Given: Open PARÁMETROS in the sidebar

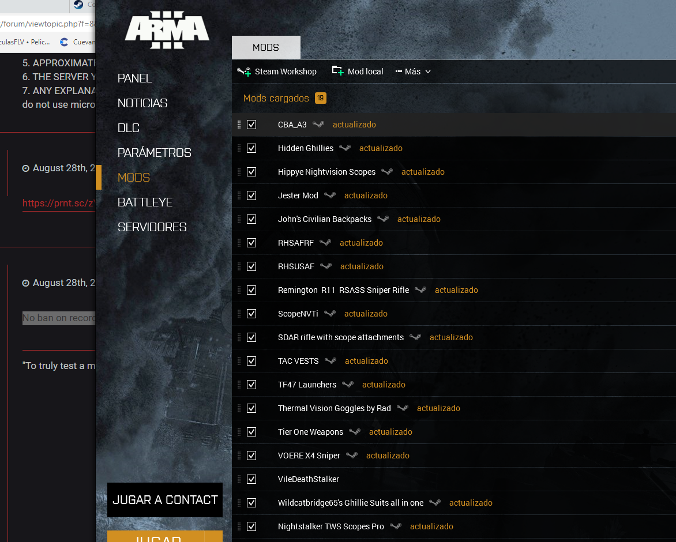Looking at the screenshot, I should coord(155,153).
